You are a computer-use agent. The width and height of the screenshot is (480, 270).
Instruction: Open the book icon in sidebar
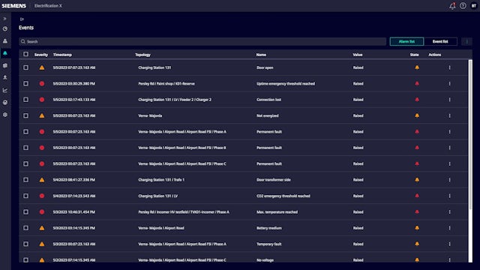coord(5,65)
